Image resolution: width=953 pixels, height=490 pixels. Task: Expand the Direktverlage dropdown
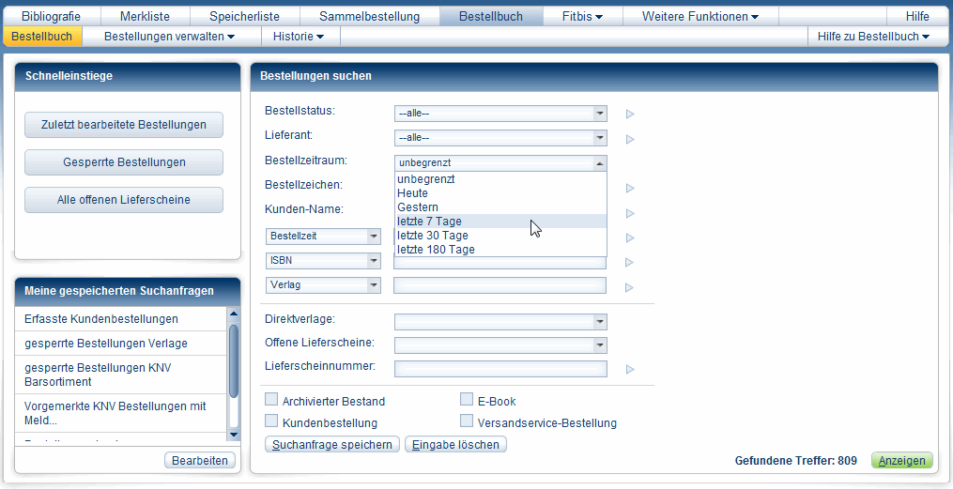point(500,322)
